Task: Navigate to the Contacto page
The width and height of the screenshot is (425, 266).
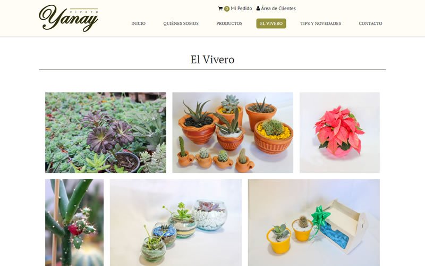Action: click(370, 23)
